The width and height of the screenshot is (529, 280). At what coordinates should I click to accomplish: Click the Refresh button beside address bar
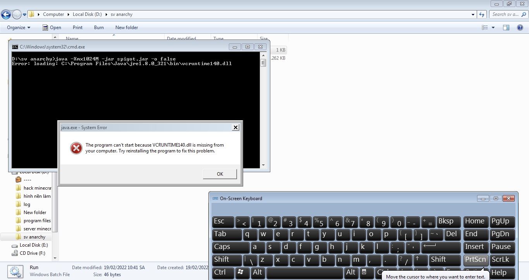pyautogui.click(x=482, y=14)
